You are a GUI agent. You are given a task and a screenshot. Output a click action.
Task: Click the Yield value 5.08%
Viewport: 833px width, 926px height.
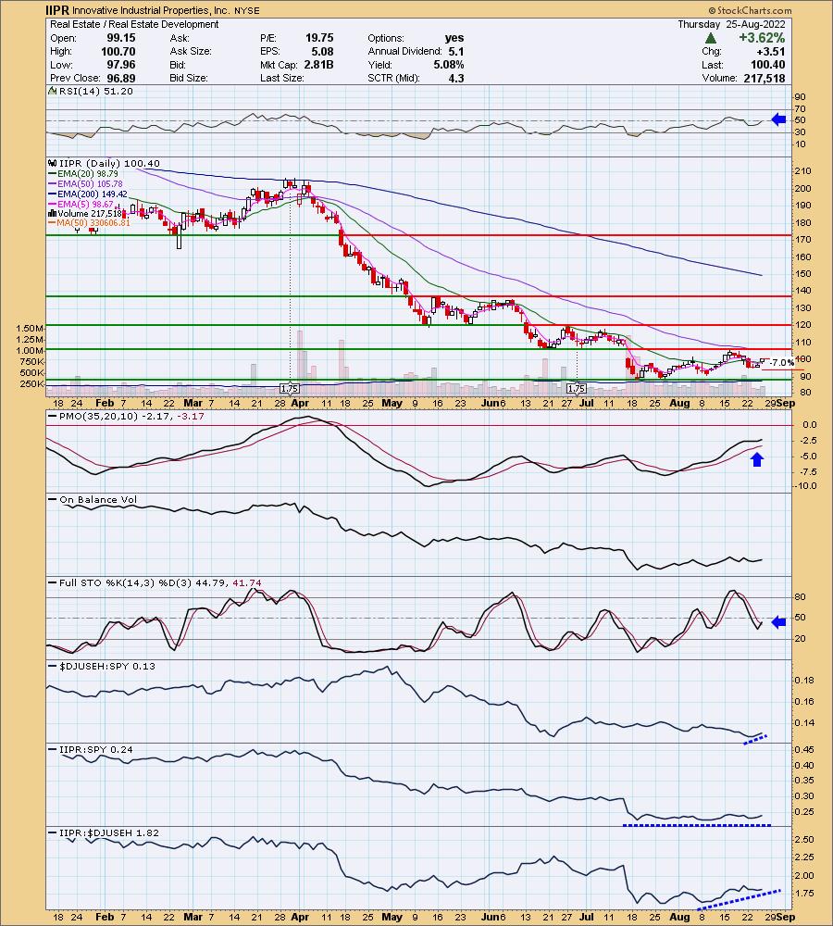tap(449, 65)
